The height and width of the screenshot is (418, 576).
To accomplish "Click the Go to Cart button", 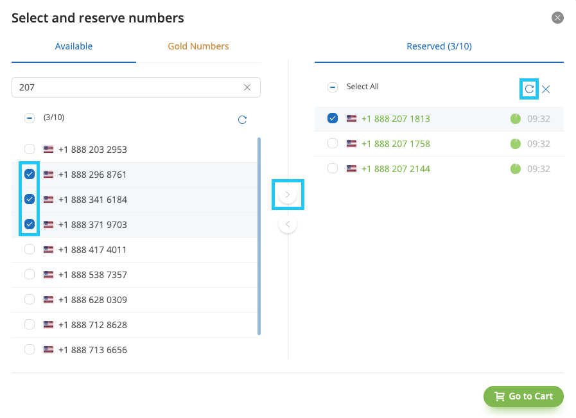I will click(523, 396).
